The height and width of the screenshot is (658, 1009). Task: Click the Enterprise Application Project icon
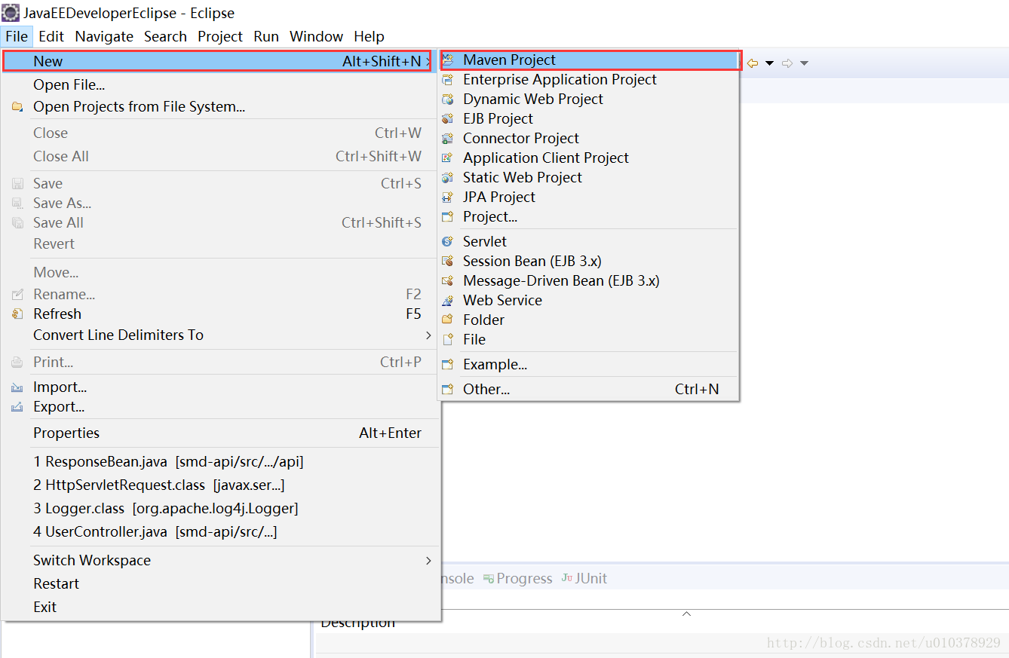448,80
